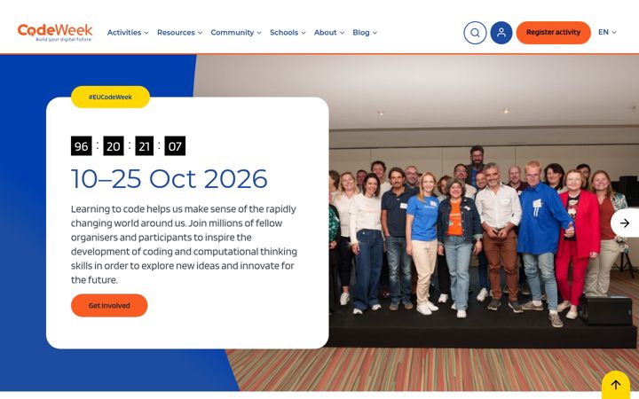Click the countdown hours value 20
Screen dimensions: 639x399
click(x=114, y=145)
